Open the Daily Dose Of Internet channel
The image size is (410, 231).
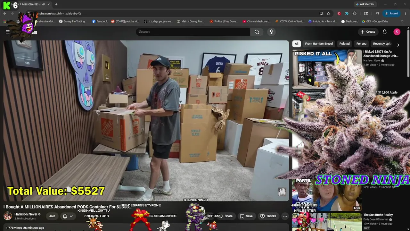click(x=376, y=219)
